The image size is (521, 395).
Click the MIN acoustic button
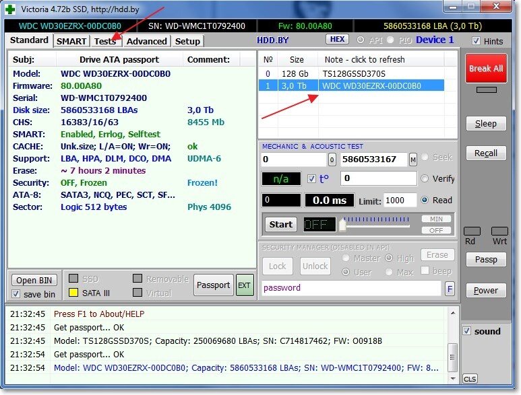[436, 219]
